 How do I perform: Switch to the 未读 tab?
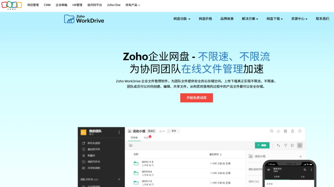coord(146,138)
